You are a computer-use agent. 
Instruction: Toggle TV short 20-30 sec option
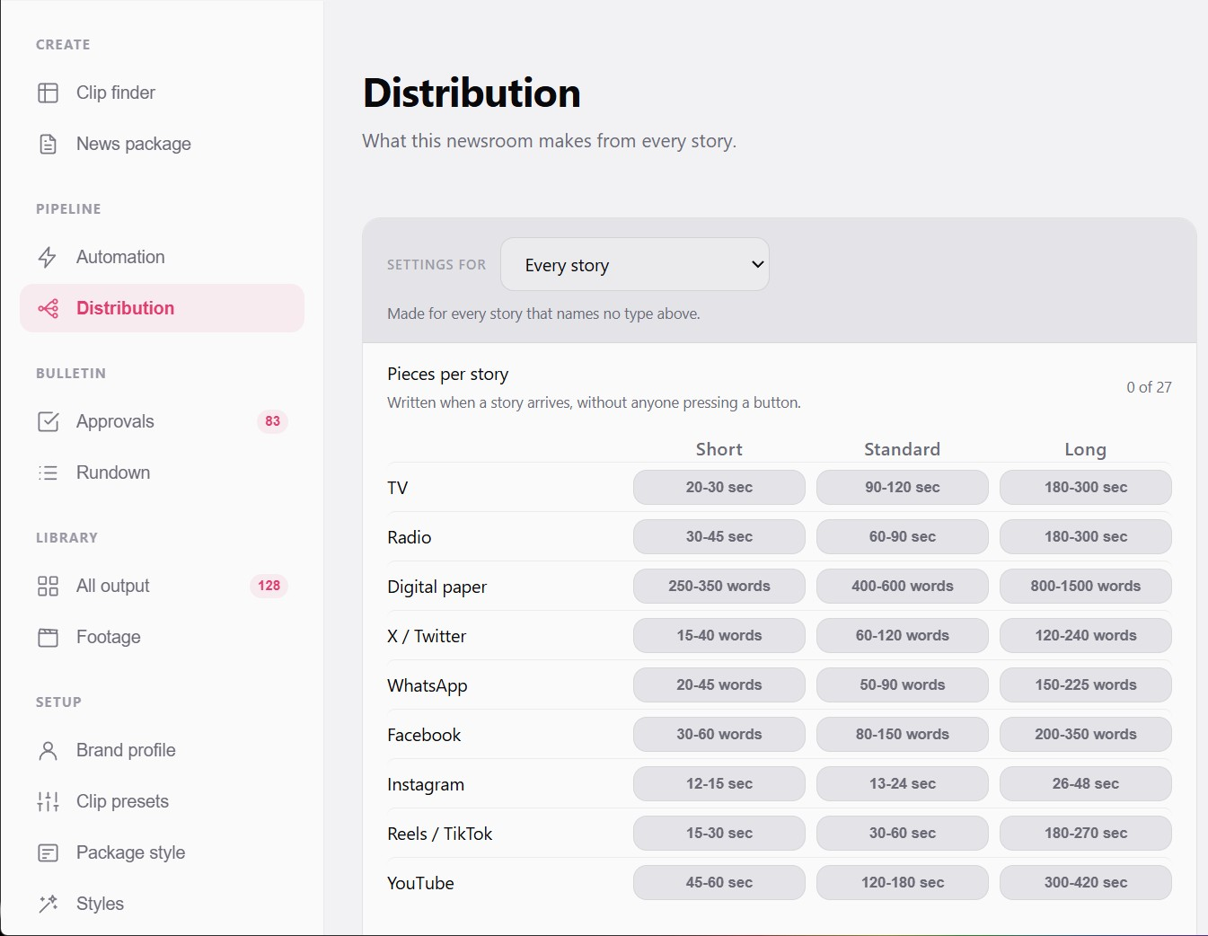[x=719, y=487]
